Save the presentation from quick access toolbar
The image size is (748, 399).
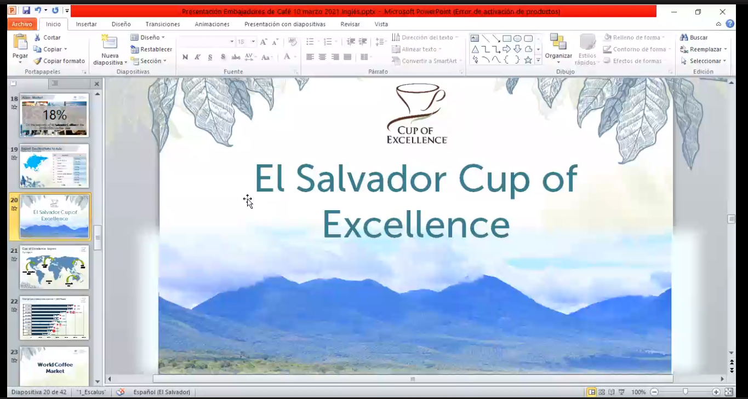26,10
